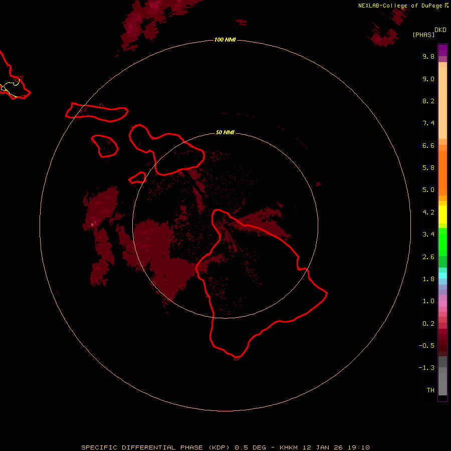The image size is (451, 451).
Task: Click the 0.2 value on the color scale
Action: [x=428, y=324]
